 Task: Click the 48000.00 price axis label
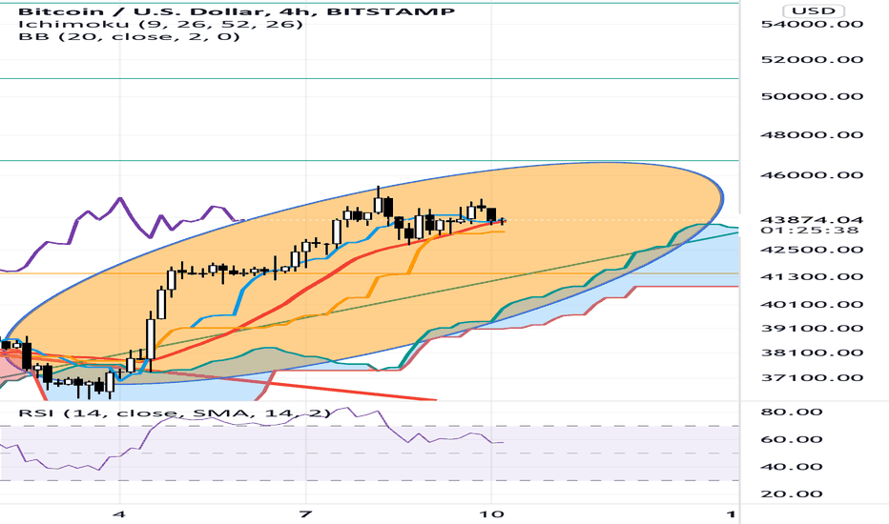click(812, 135)
